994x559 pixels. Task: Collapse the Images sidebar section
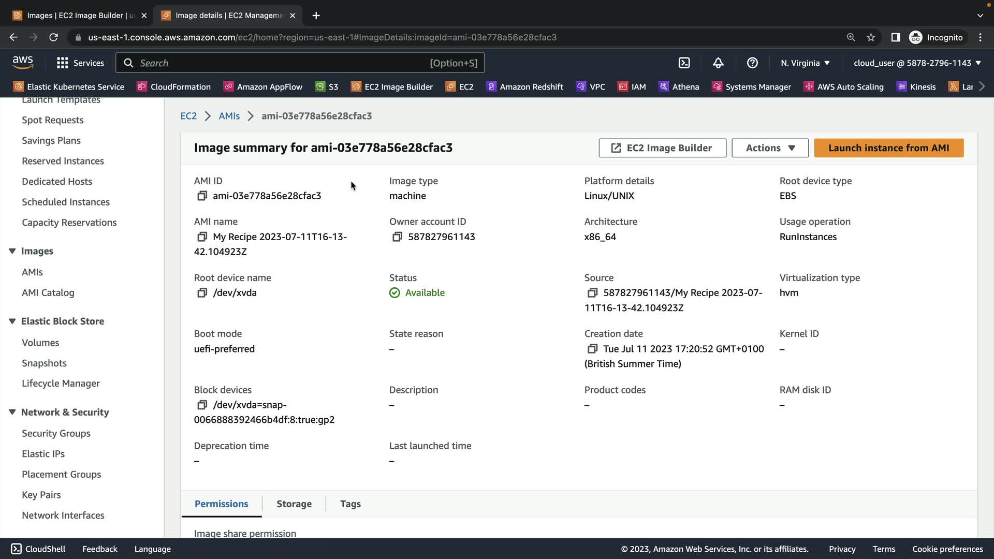(x=12, y=251)
